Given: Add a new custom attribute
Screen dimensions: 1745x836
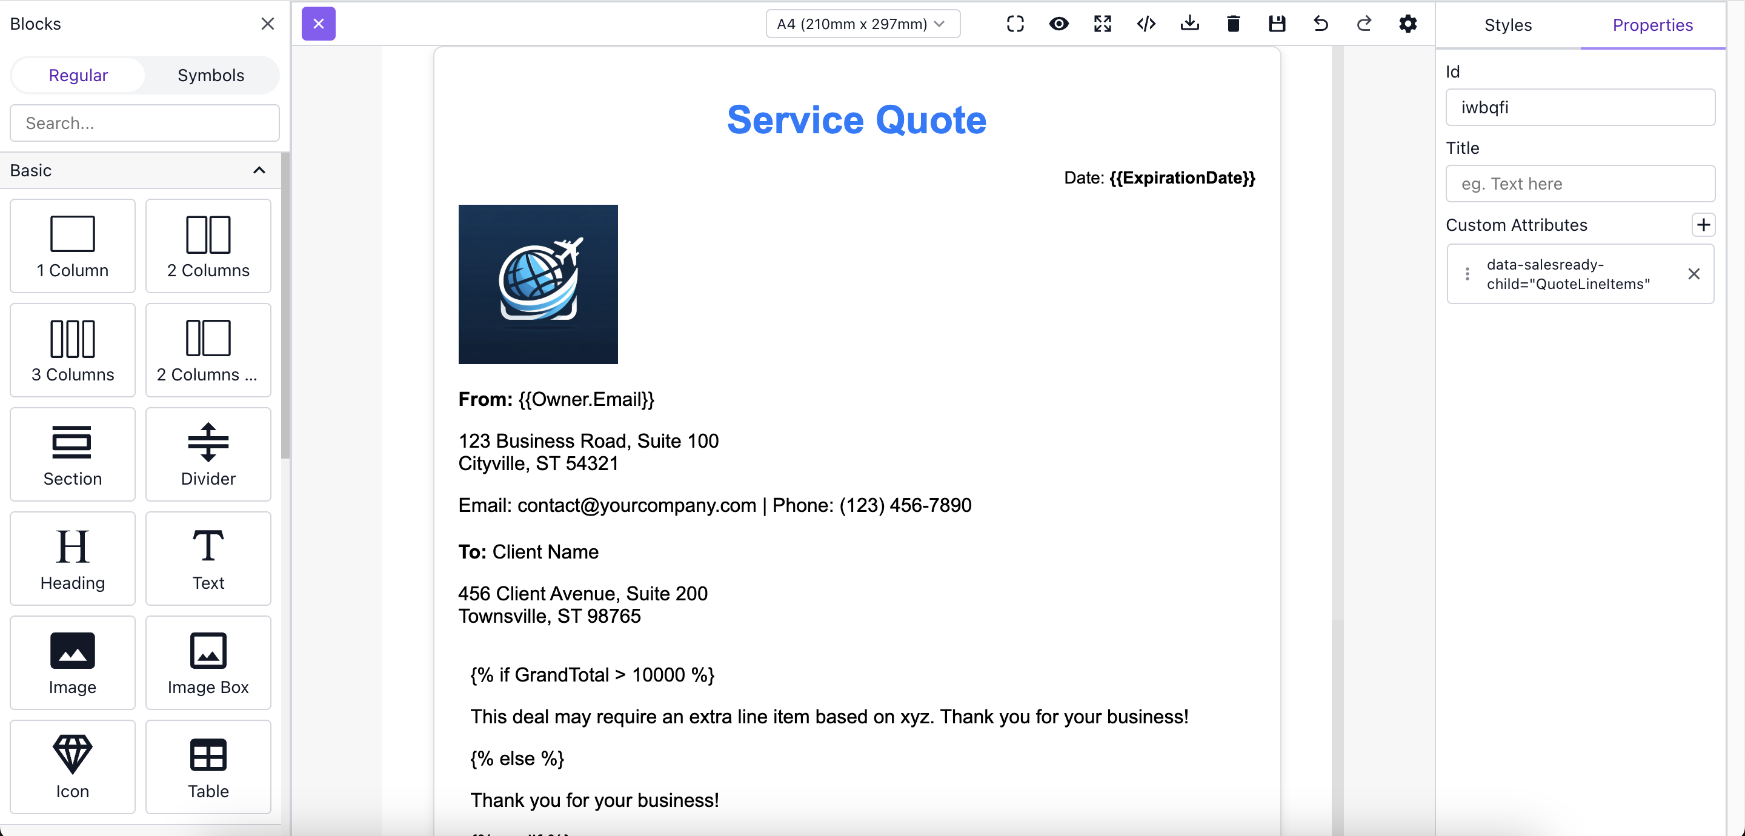Looking at the screenshot, I should tap(1703, 225).
